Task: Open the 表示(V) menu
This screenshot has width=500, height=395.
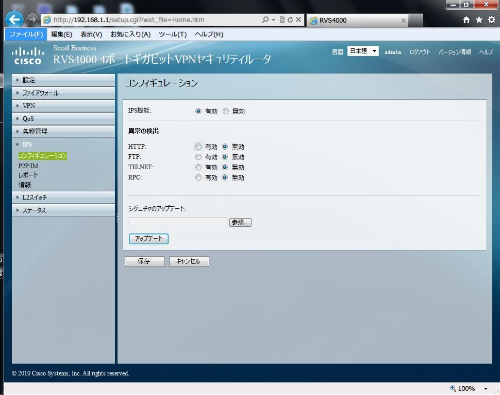Action: click(x=91, y=34)
